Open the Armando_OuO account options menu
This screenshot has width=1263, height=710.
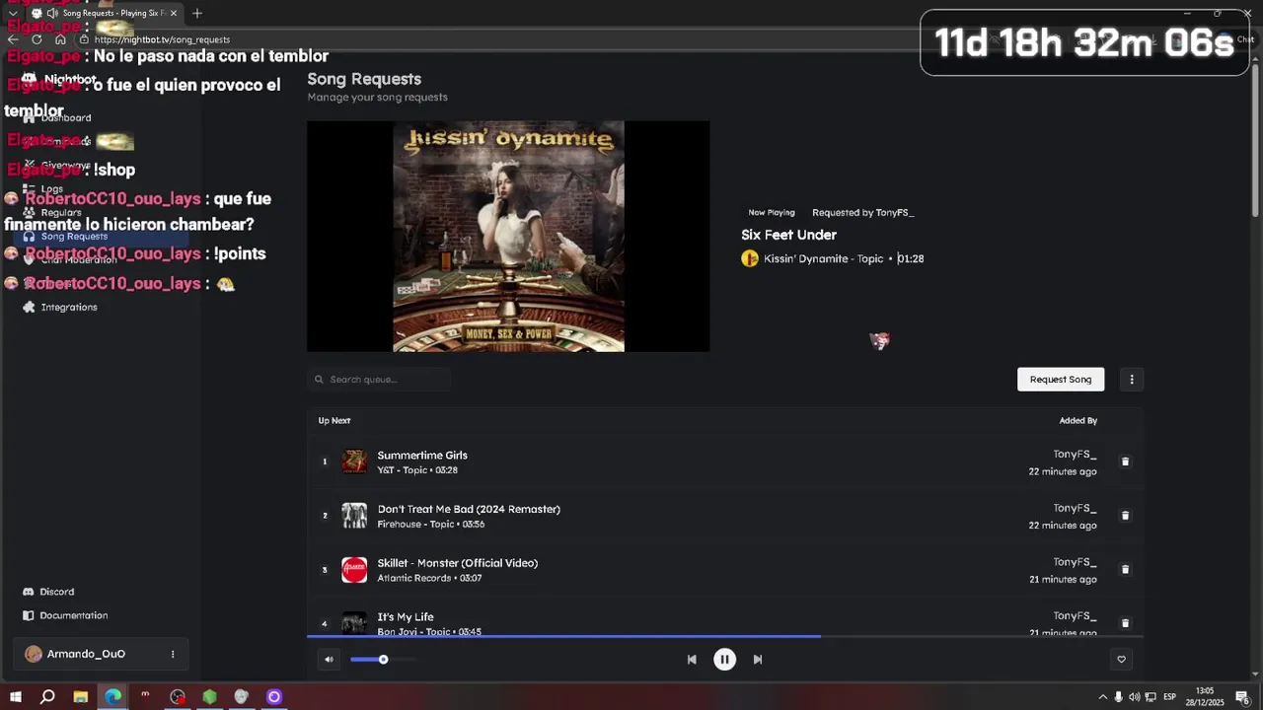point(173,654)
